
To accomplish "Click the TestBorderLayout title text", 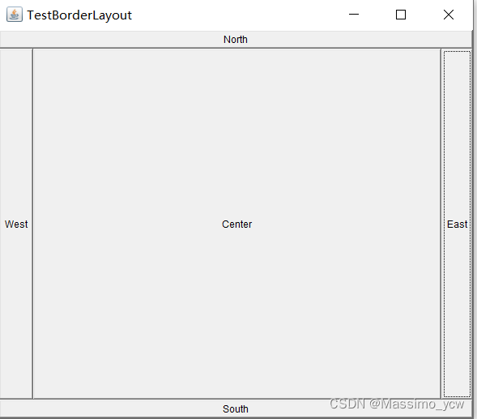I will click(x=79, y=15).
